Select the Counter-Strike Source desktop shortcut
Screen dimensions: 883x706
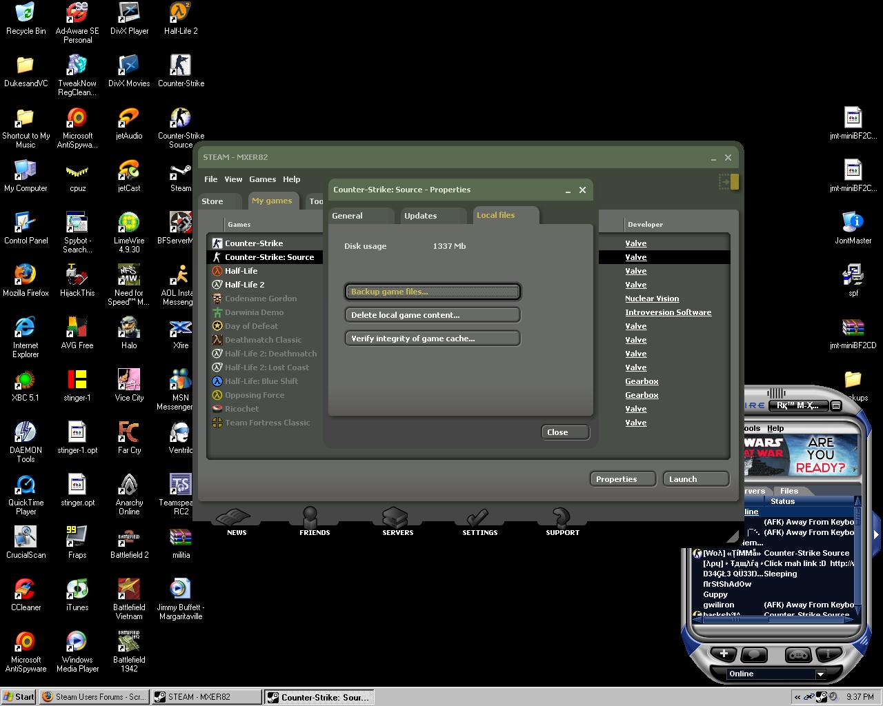[181, 128]
